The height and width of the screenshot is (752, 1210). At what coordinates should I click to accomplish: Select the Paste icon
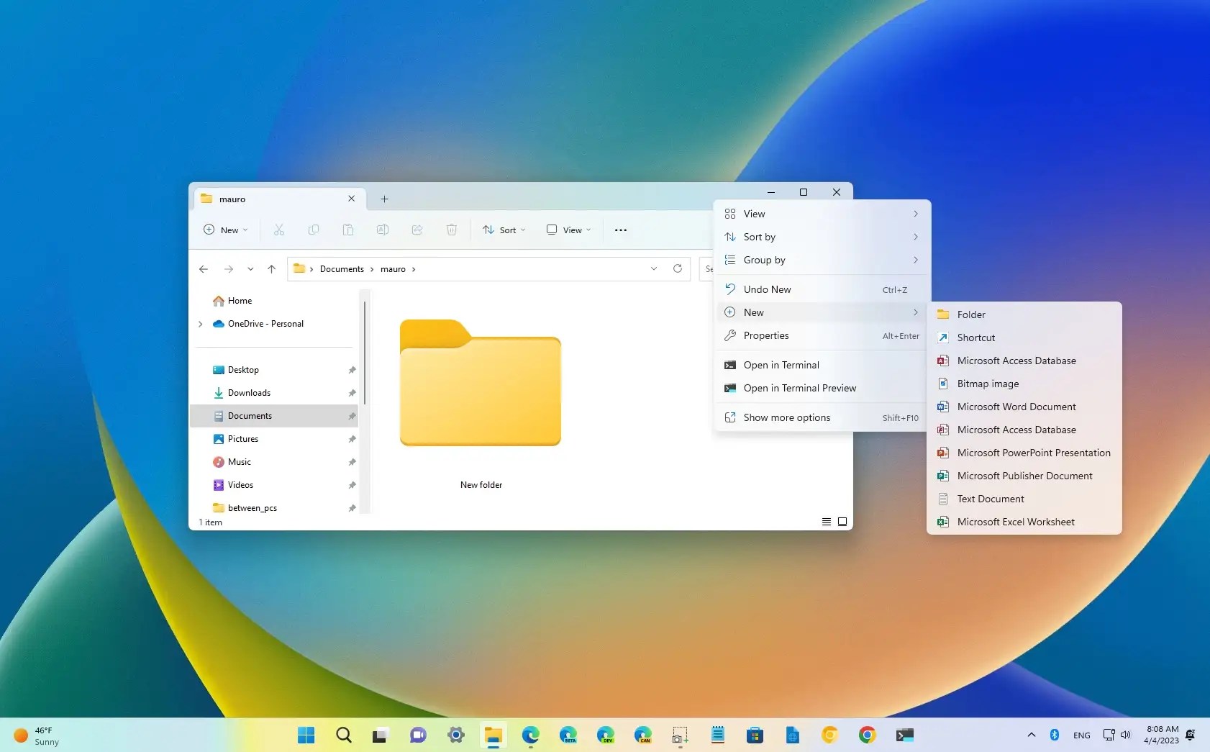coord(347,230)
